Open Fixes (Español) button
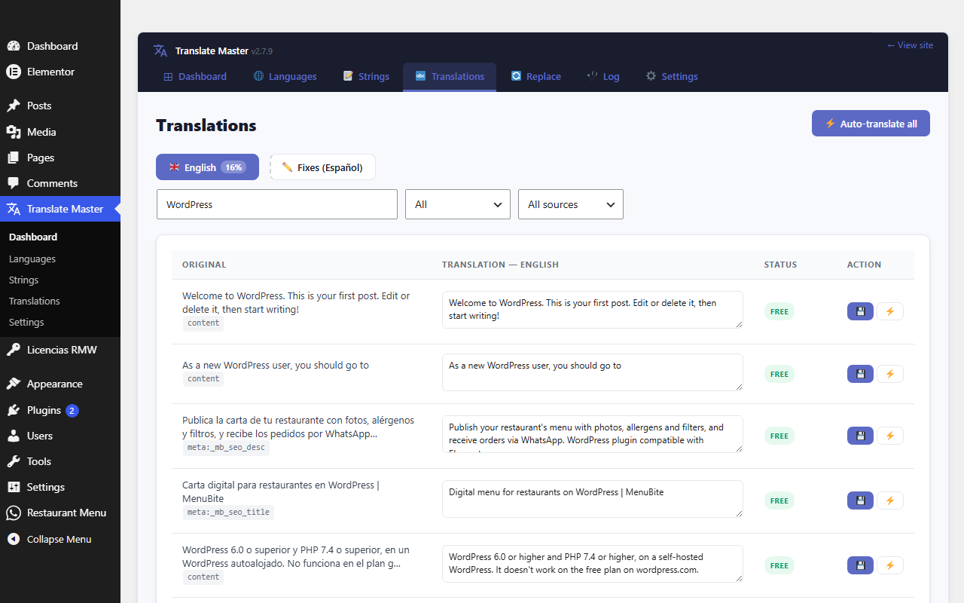Viewport: 964px width, 603px height. 322,167
